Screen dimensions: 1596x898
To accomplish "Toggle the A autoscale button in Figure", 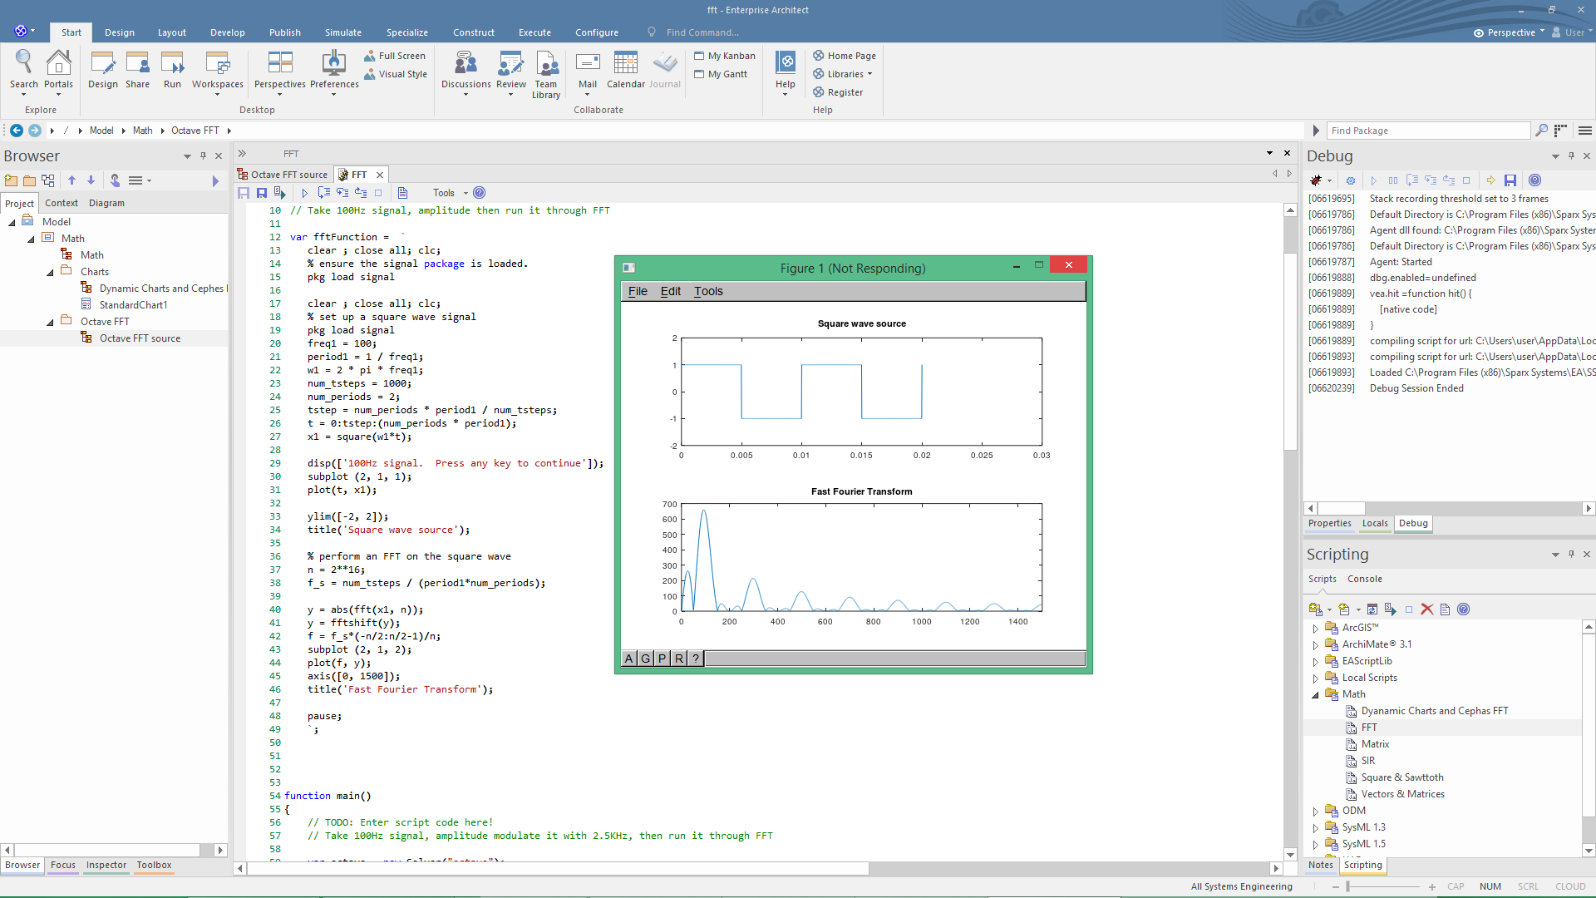I will [629, 659].
